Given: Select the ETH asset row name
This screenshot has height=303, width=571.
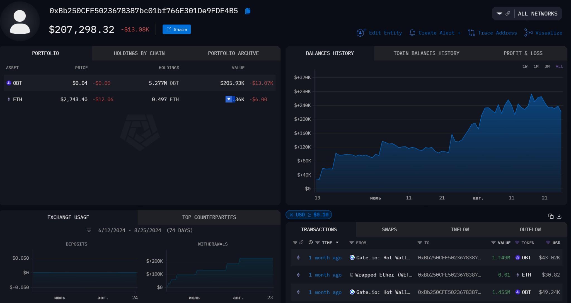Looking at the screenshot, I should point(18,99).
